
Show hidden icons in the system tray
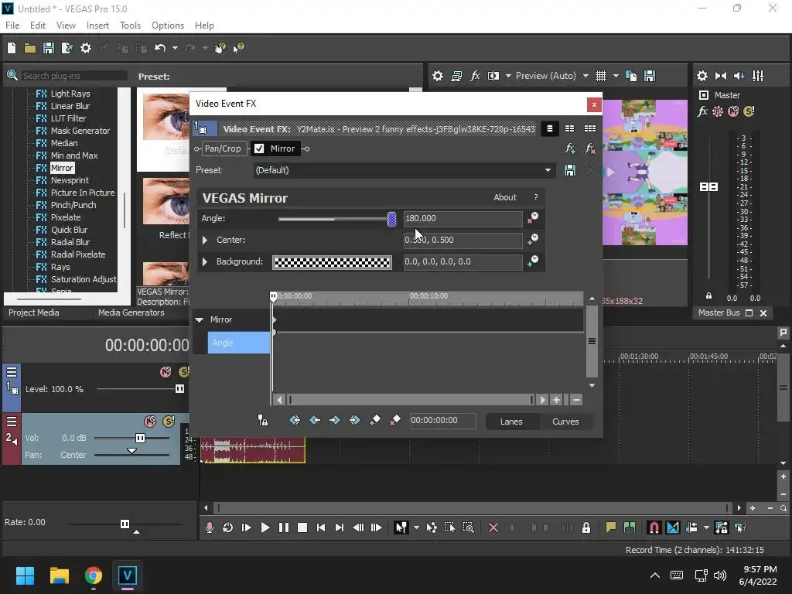tap(654, 575)
